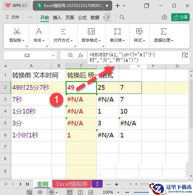This screenshot has width=193, height=195.
Task: Open the 数据处理 sigma tool
Action: click(164, 31)
